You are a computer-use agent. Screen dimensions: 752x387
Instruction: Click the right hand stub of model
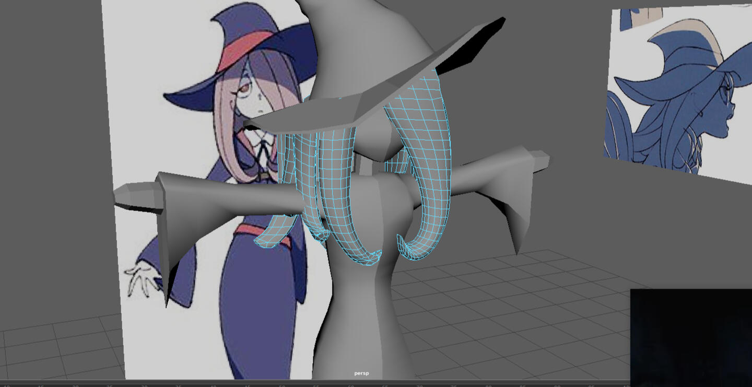(x=538, y=158)
